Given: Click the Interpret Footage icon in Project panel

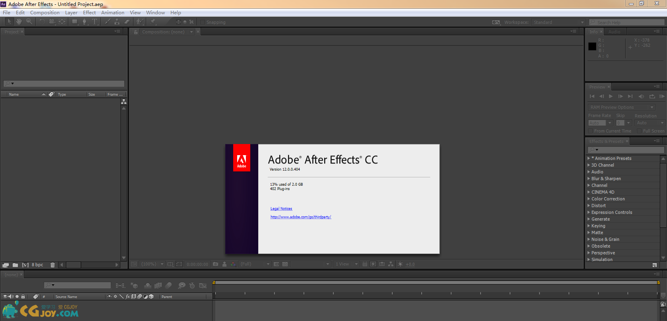Looking at the screenshot, I should click(x=6, y=265).
